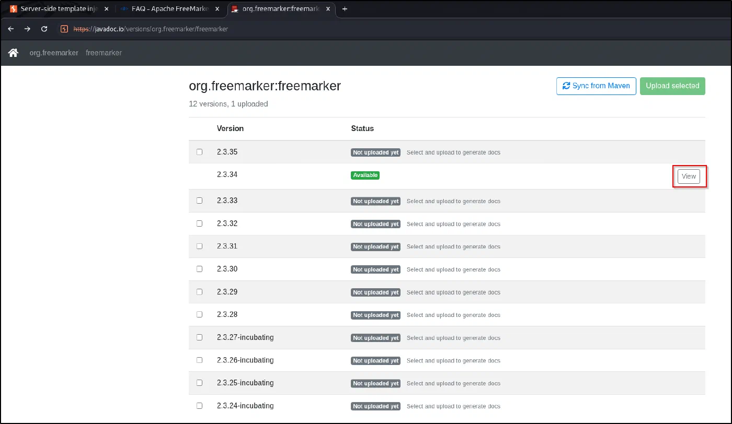
Task: Click the Sync from Maven button
Action: pyautogui.click(x=596, y=86)
